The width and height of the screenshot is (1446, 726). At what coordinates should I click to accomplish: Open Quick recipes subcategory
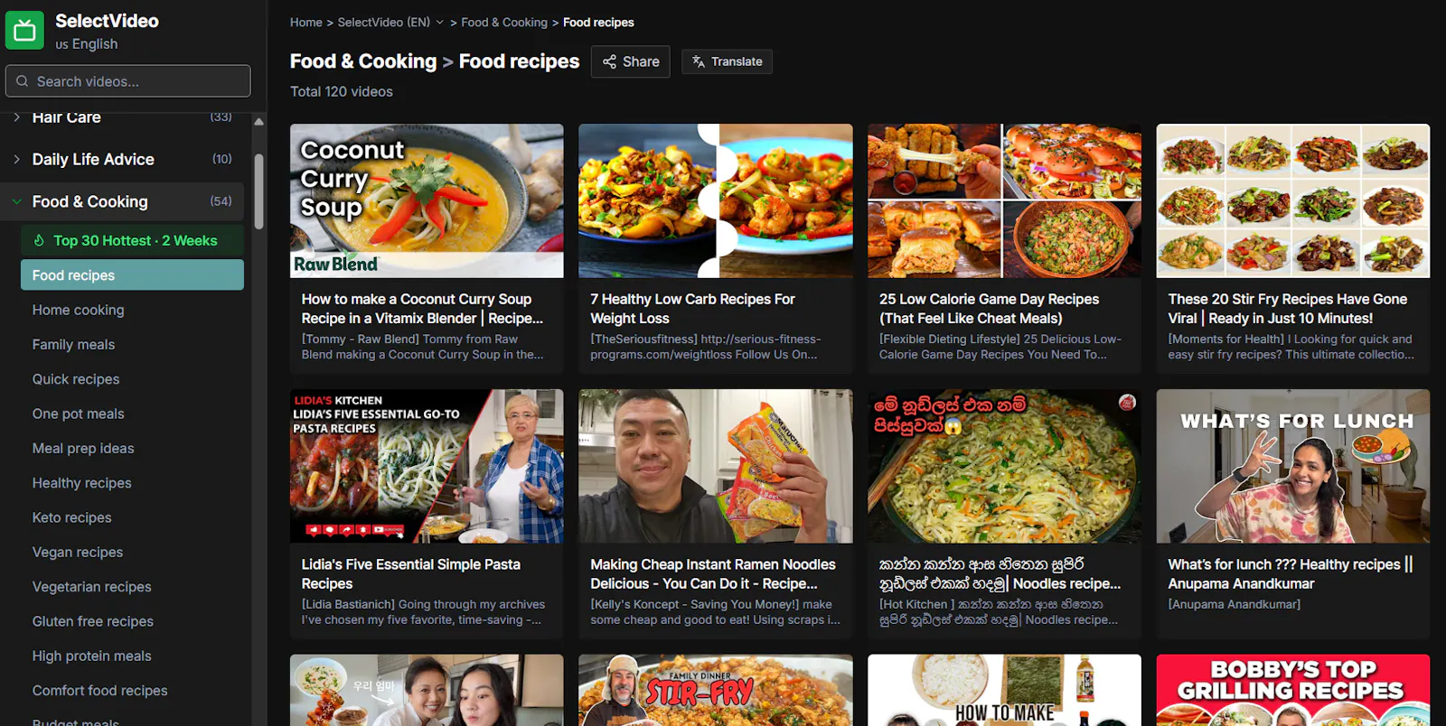[x=76, y=379]
